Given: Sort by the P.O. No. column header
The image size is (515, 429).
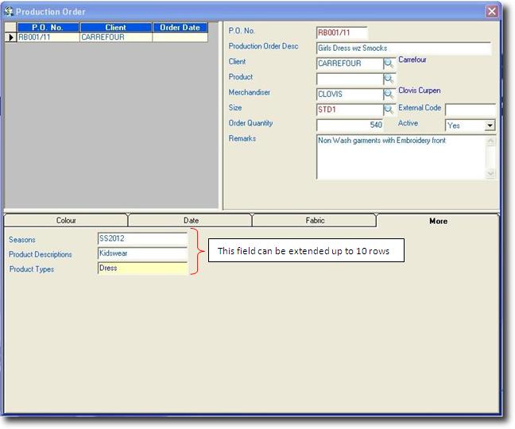Looking at the screenshot, I should point(48,28).
